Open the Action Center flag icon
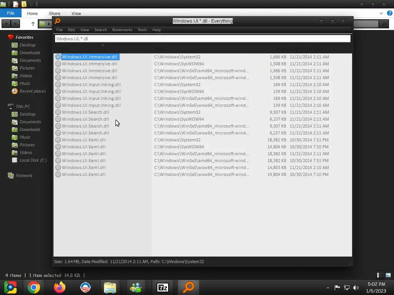394x295 pixels. coord(337,287)
